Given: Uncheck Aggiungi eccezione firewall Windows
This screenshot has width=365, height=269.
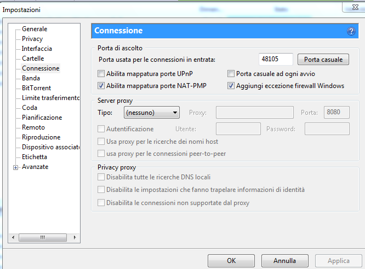Looking at the screenshot, I should click(231, 86).
